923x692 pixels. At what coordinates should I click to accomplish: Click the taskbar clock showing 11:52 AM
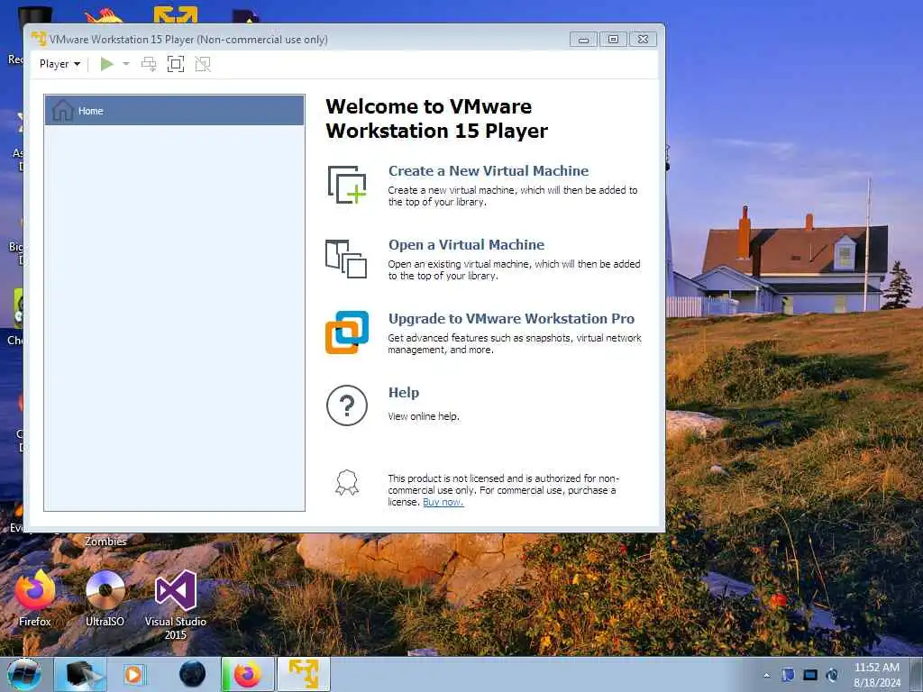pyautogui.click(x=877, y=675)
